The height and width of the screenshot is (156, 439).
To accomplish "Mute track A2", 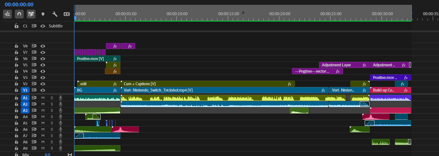I will click(x=43, y=104).
